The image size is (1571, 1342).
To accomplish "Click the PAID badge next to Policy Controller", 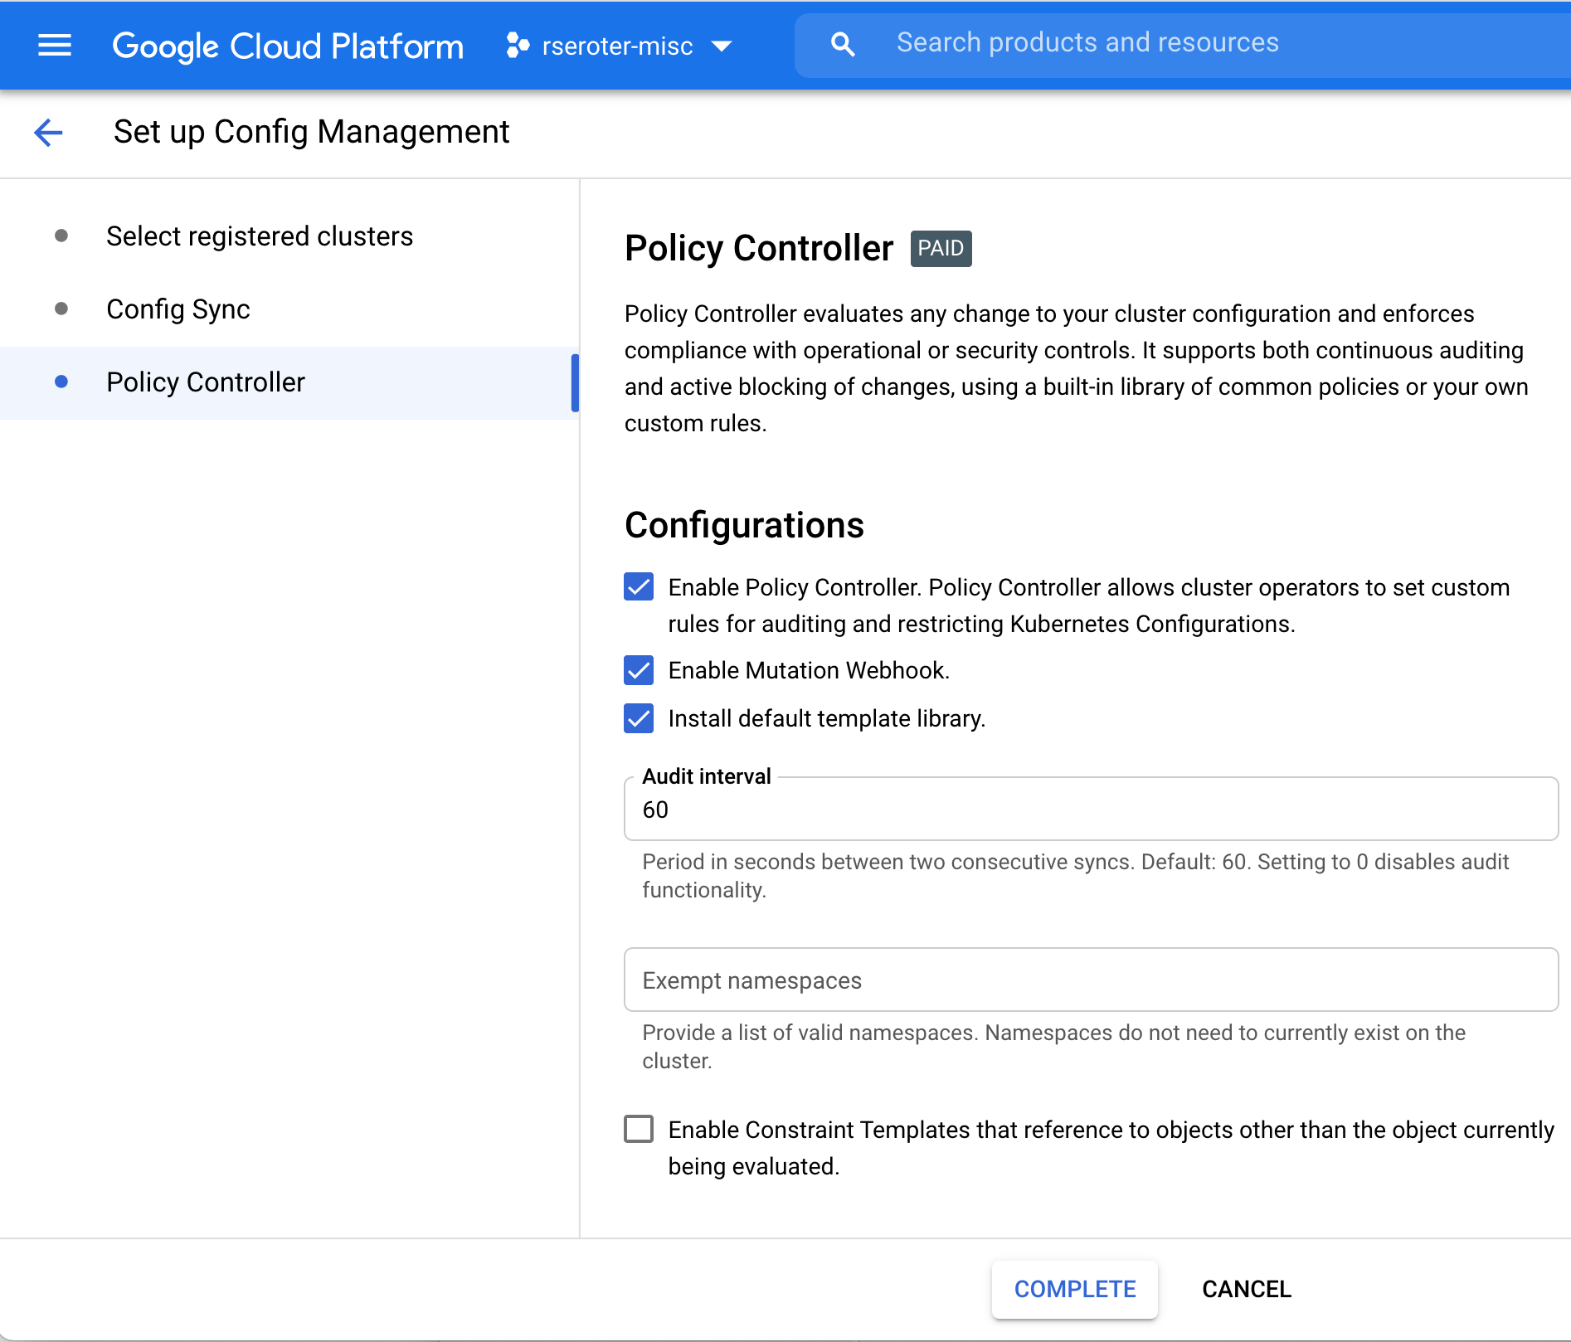I will [941, 249].
